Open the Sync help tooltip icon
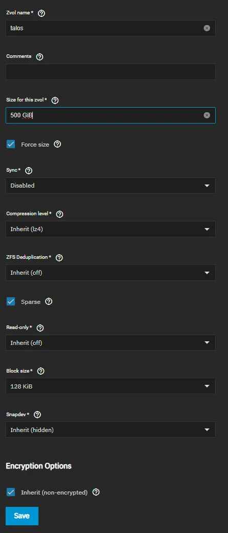Screen dimensions: 228x533 point(29,170)
